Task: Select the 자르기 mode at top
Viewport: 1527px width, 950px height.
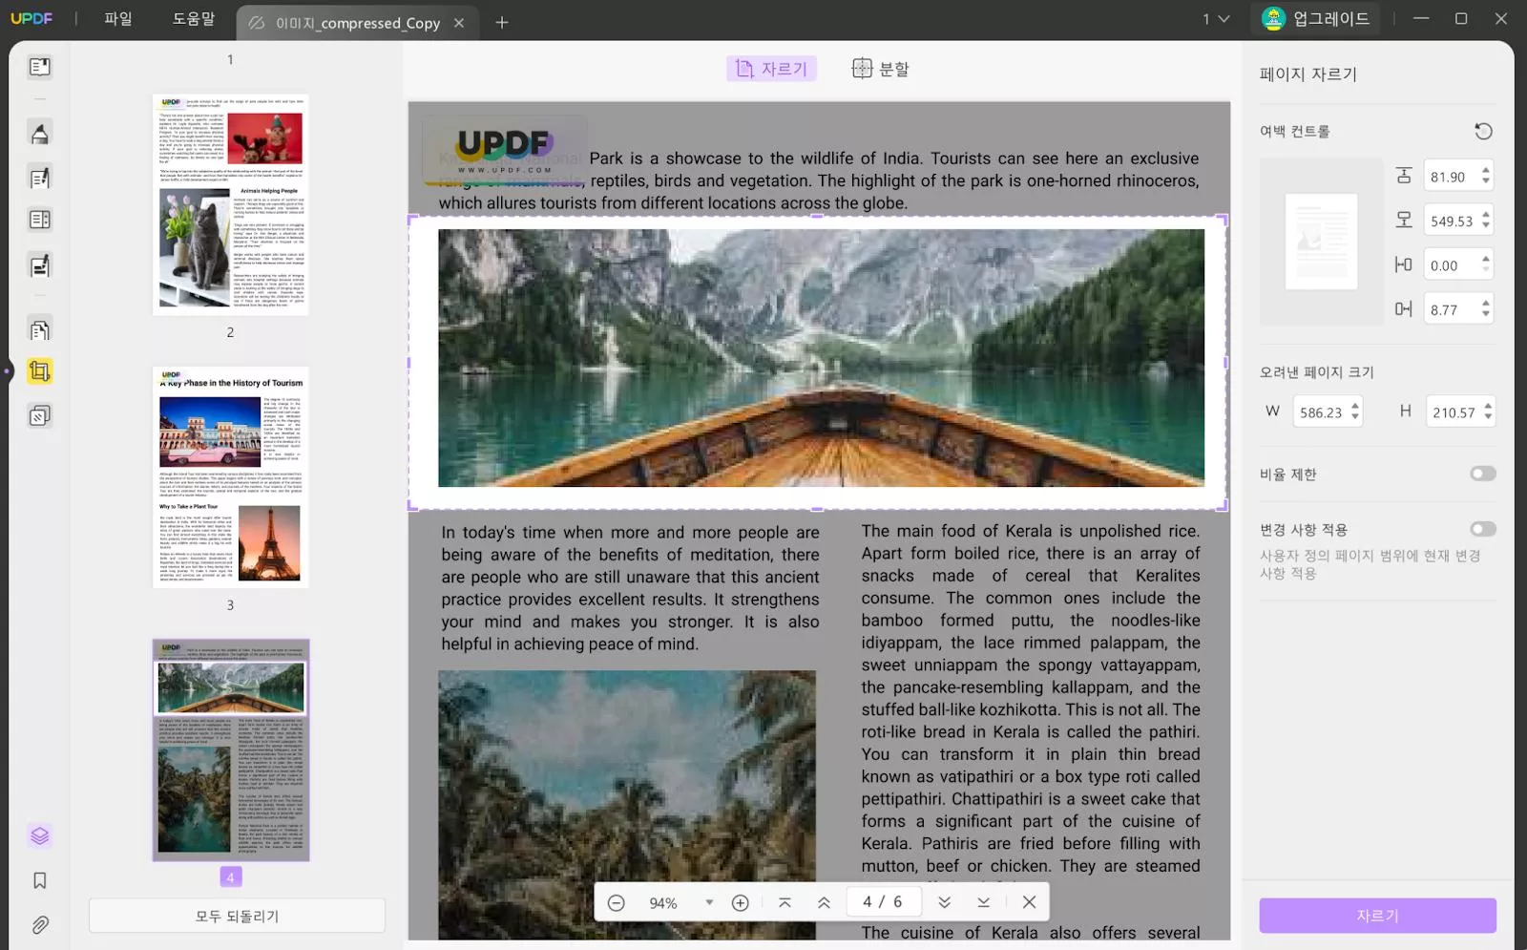Action: (x=772, y=69)
